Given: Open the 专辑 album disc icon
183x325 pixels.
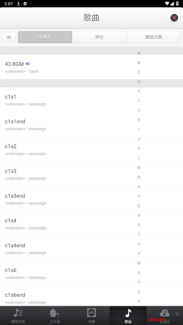Looking at the screenshot, I should 91,313.
